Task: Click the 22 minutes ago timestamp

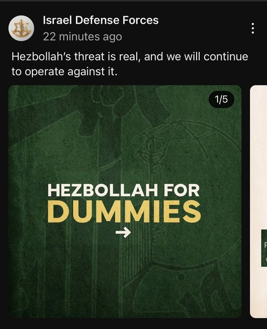Action: coord(82,37)
